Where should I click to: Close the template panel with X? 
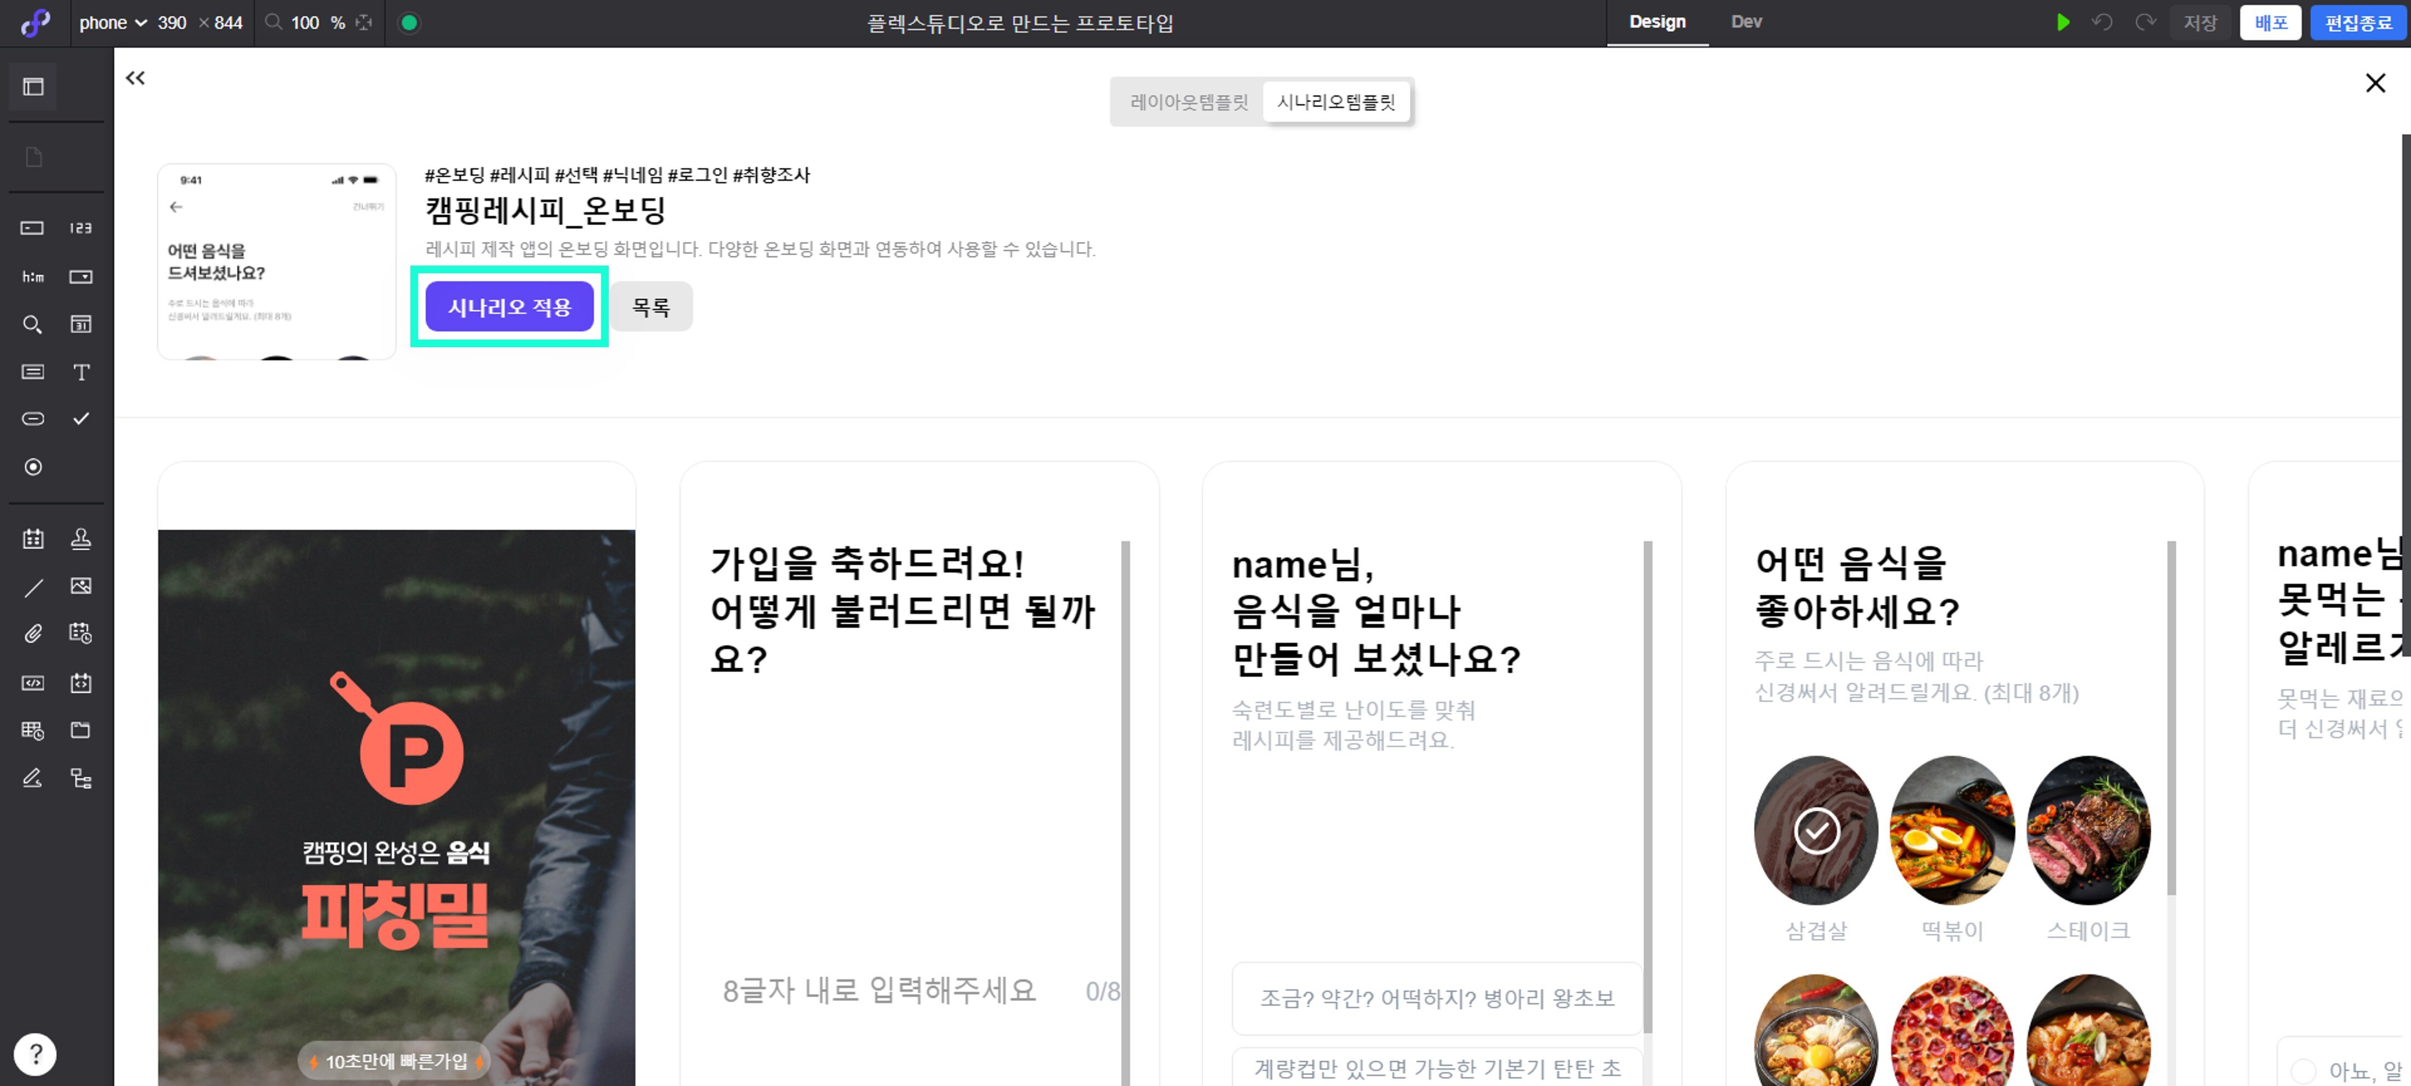coord(2374,83)
